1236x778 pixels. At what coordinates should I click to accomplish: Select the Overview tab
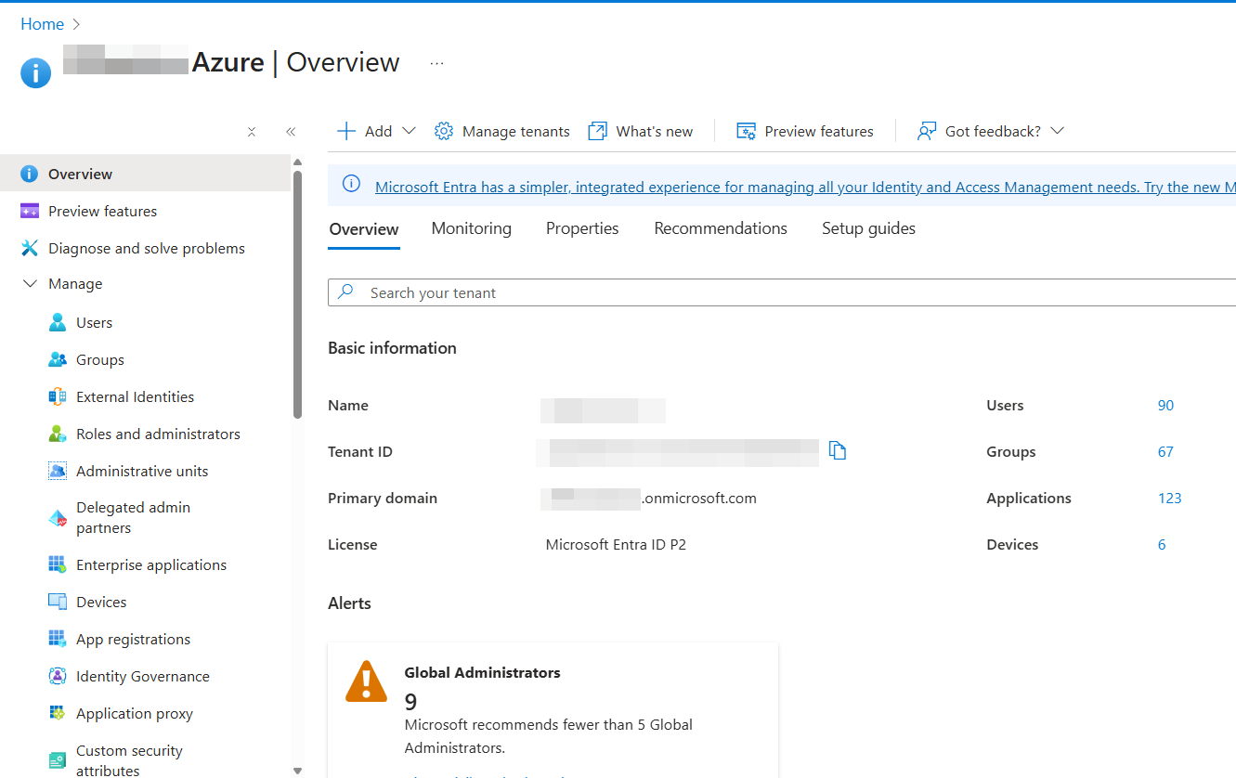364,229
